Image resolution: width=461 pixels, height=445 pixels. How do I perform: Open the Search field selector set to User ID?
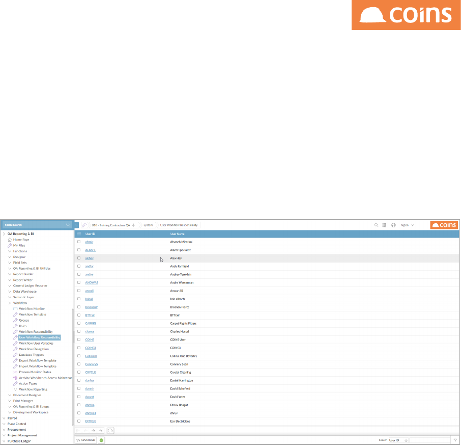click(398, 440)
